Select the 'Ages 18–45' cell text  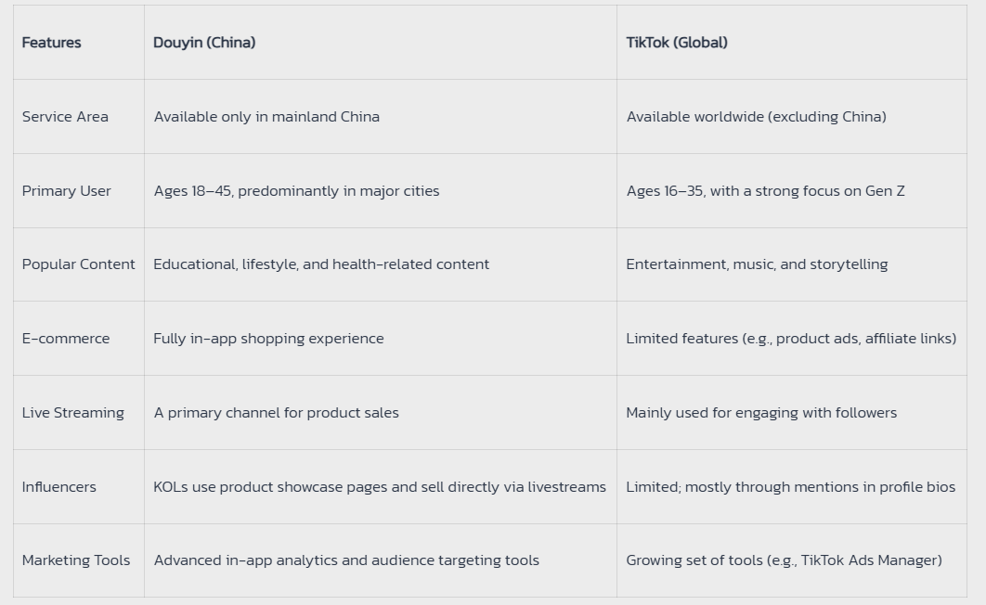[x=296, y=191]
